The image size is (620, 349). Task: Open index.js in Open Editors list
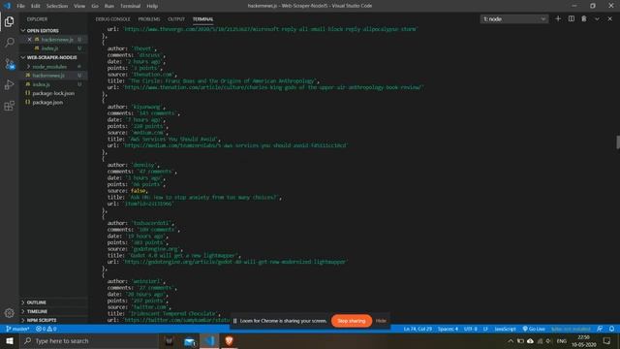tap(50, 48)
